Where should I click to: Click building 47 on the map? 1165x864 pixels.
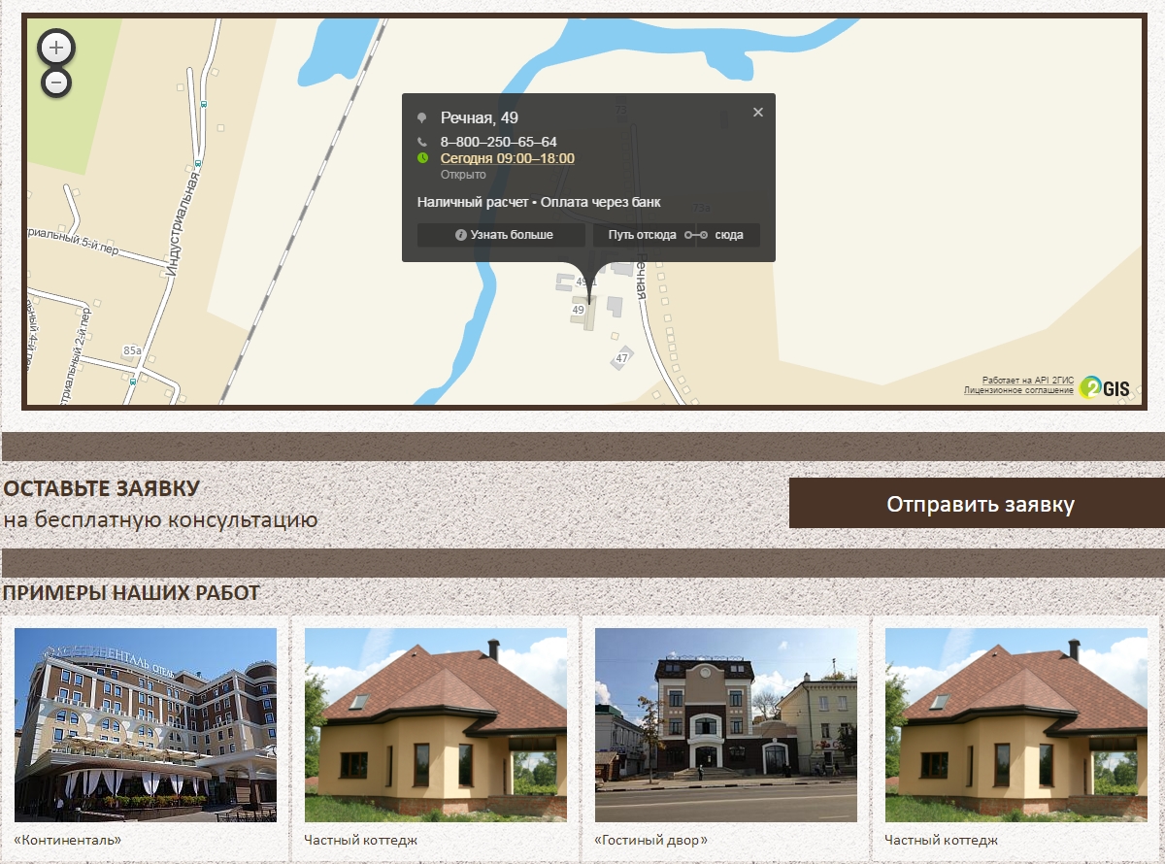pos(621,357)
